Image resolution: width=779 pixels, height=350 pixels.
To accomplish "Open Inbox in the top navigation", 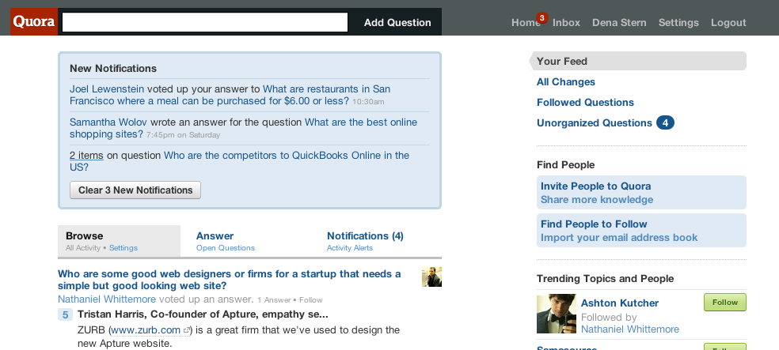I will 566,22.
